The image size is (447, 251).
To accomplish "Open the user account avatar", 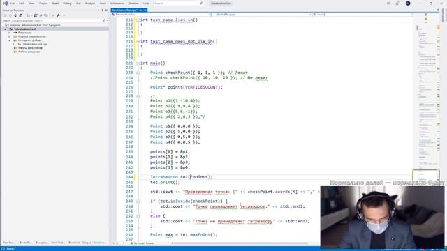I will point(408,3).
